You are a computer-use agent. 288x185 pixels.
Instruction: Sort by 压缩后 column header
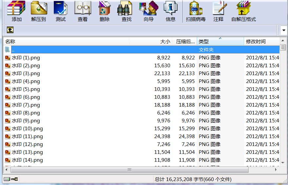coord(185,42)
